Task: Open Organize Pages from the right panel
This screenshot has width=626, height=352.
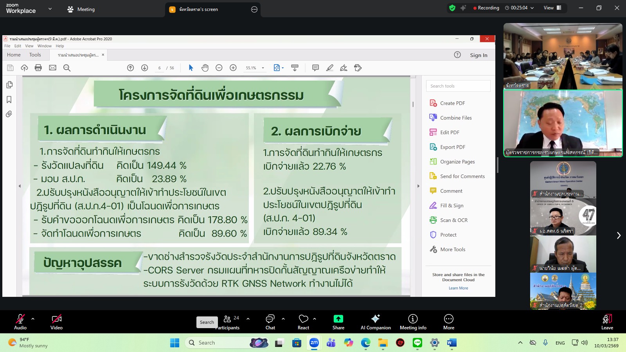Action: click(x=457, y=162)
